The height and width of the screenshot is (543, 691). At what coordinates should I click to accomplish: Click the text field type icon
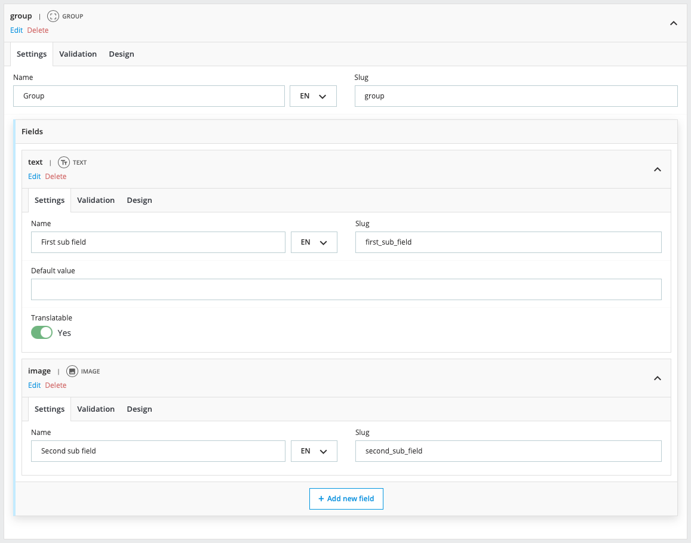[64, 162]
